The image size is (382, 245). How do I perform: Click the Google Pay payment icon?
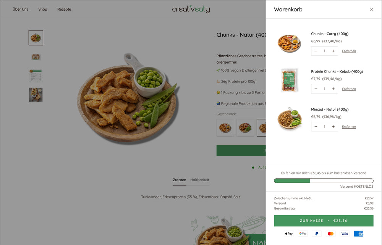click(303, 234)
